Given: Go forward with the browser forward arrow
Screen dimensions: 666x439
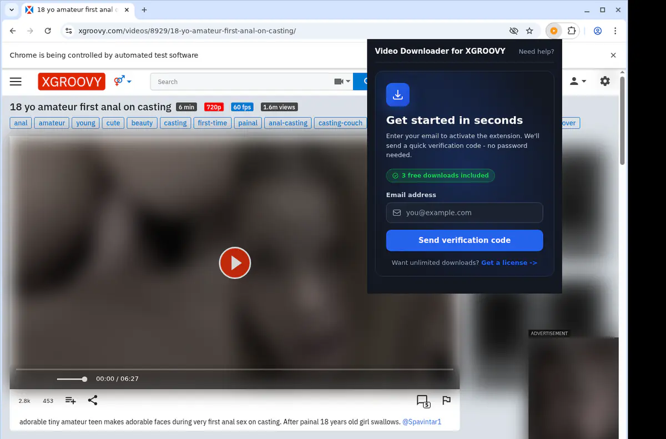Looking at the screenshot, I should tap(30, 31).
